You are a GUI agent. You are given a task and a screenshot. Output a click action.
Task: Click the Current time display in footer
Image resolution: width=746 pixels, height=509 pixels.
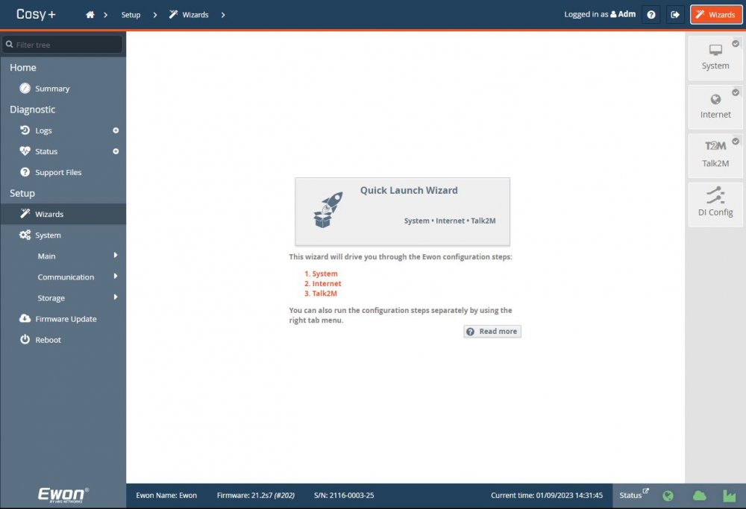click(x=547, y=496)
